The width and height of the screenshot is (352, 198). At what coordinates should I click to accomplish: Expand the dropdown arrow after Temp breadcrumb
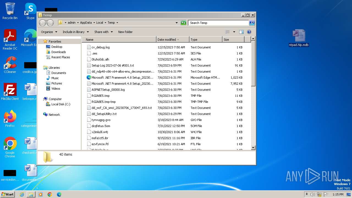coord(117,23)
